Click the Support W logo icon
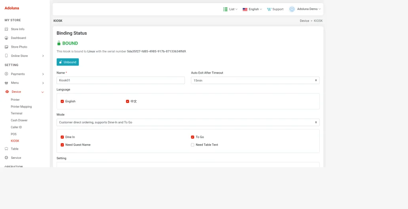The image size is (408, 209). [269, 9]
